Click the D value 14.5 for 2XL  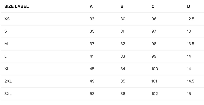coord(191,81)
